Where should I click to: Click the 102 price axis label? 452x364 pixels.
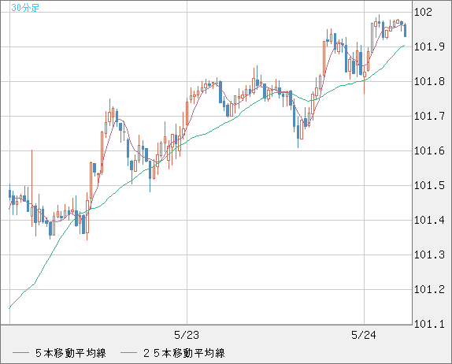(x=423, y=12)
